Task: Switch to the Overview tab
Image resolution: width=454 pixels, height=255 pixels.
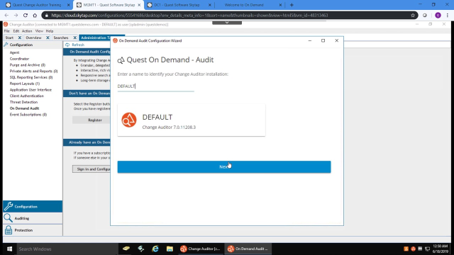Action: [x=33, y=38]
